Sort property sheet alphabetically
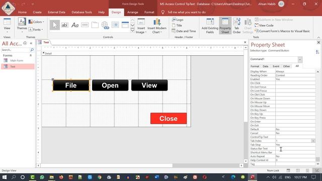This screenshot has width=322, height=181. pyautogui.click(x=317, y=52)
